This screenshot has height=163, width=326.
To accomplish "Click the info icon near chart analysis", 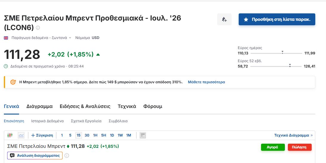I will [66, 156].
